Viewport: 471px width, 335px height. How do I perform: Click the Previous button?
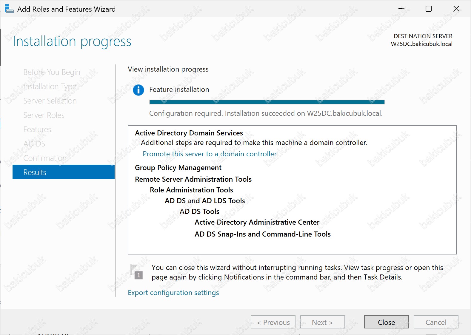[x=273, y=322]
